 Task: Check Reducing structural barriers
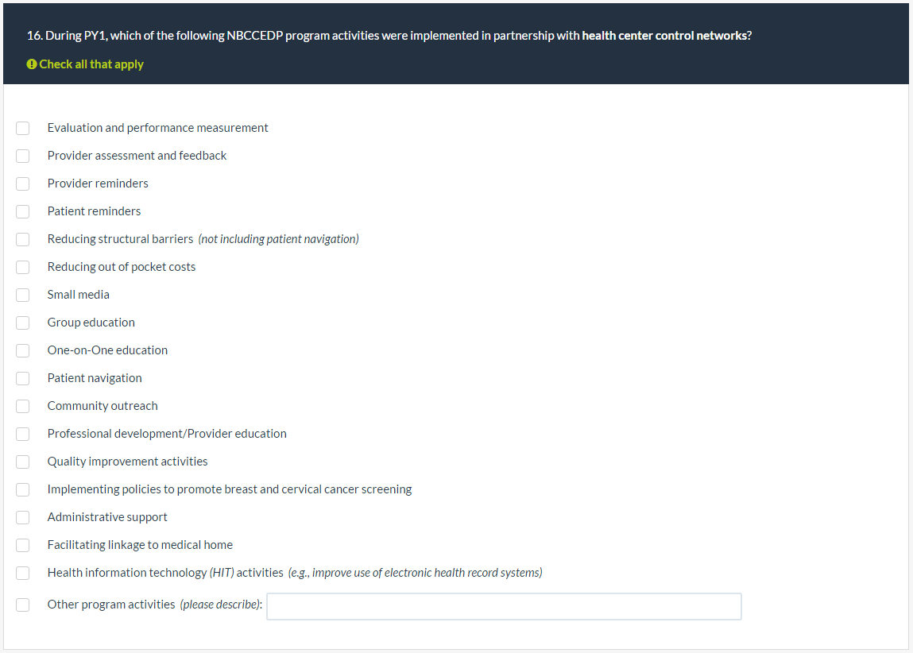coord(23,239)
